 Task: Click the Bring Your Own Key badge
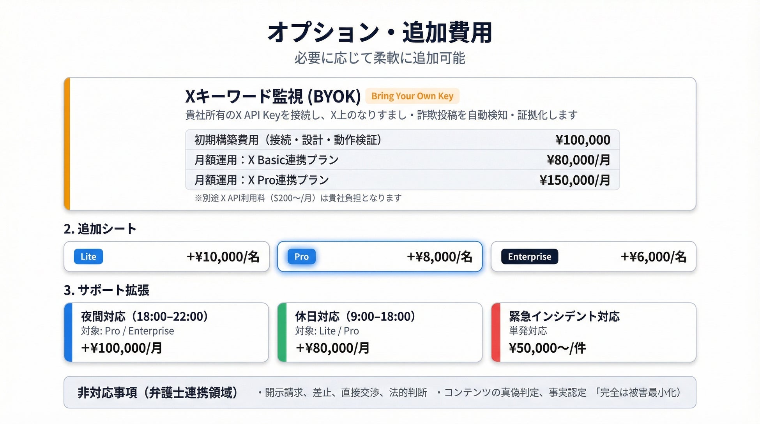point(412,96)
